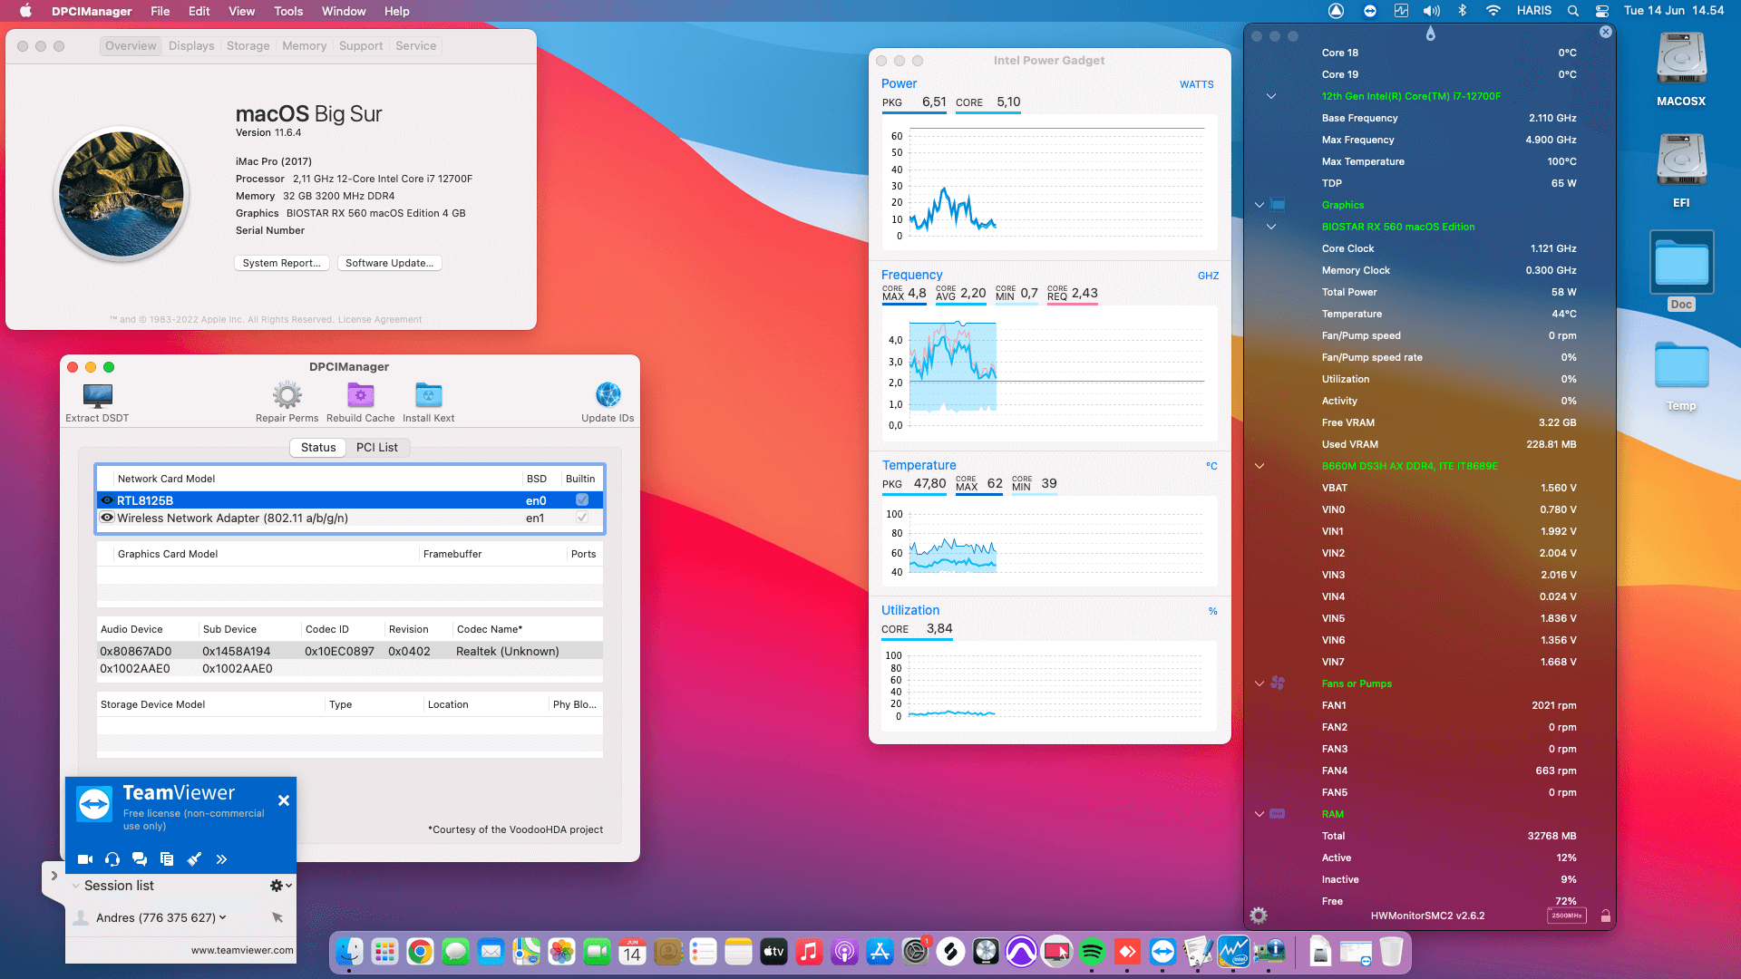Collapse the Graphics section in HWMonitor
The height and width of the screenshot is (979, 1741).
(1260, 205)
